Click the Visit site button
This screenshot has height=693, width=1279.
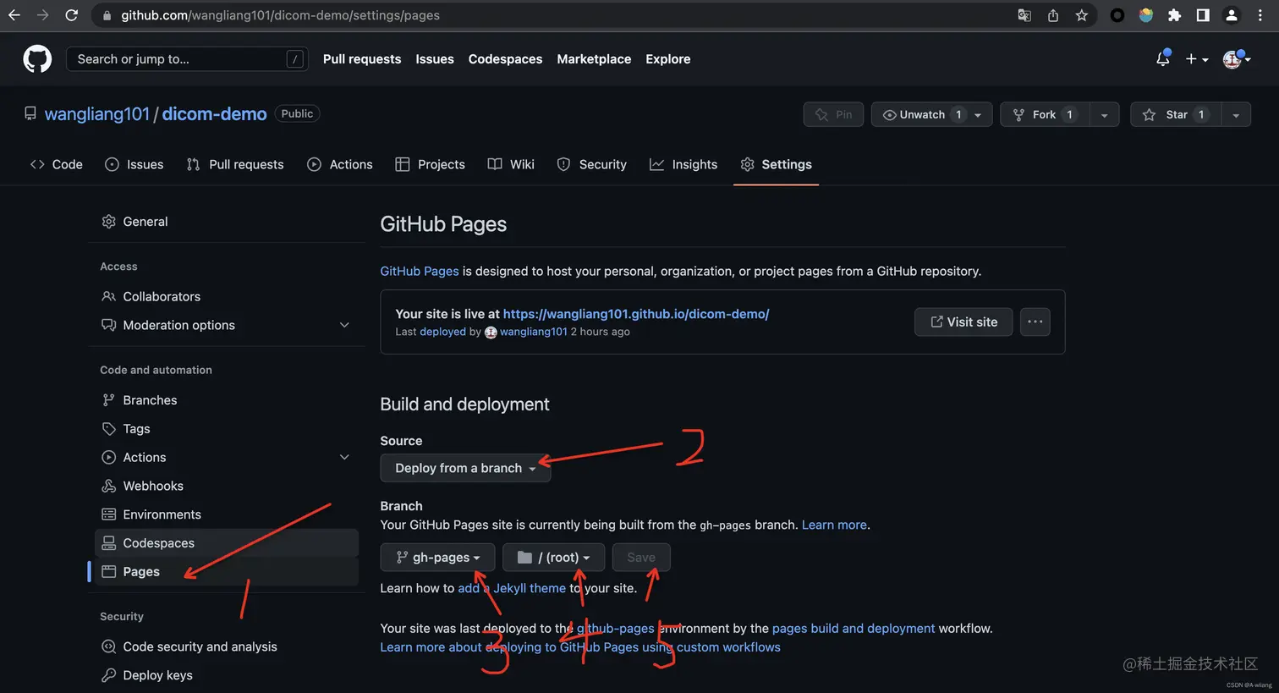(963, 322)
